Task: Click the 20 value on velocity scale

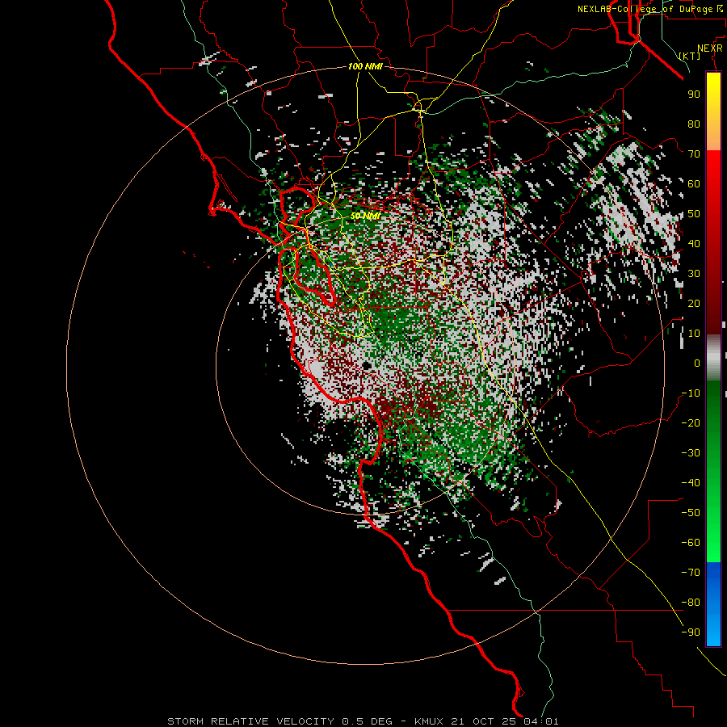Action: click(x=694, y=303)
